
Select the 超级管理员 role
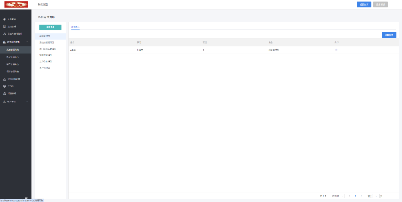pyautogui.click(x=50, y=36)
